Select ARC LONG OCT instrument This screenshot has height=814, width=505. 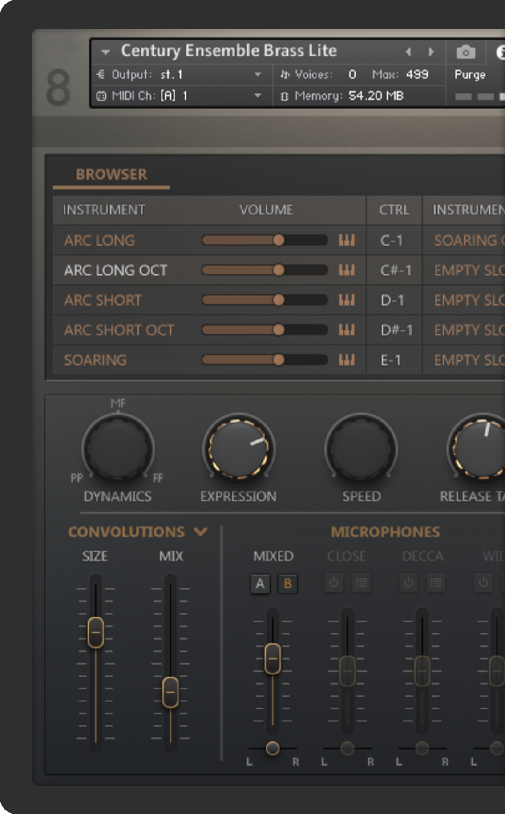coord(116,270)
